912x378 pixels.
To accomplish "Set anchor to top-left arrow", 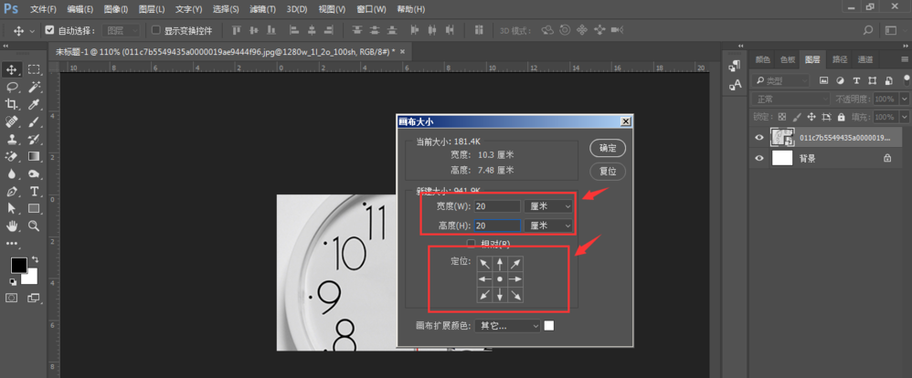I will coord(484,264).
